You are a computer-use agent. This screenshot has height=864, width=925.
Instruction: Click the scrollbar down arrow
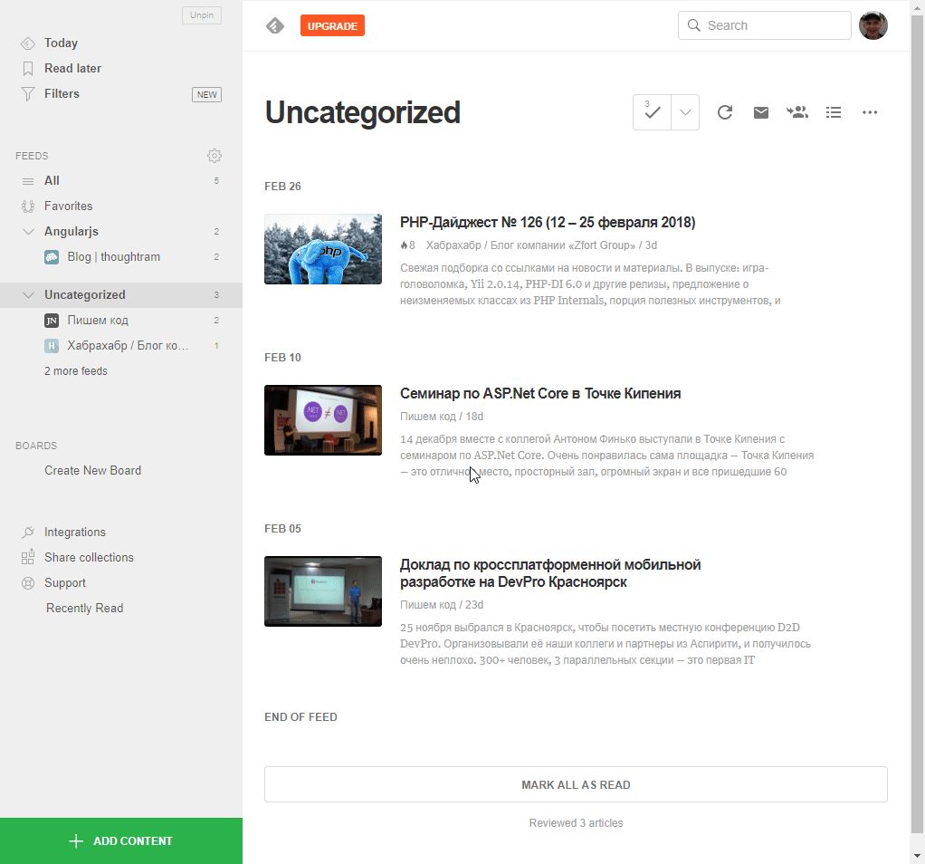point(918,856)
